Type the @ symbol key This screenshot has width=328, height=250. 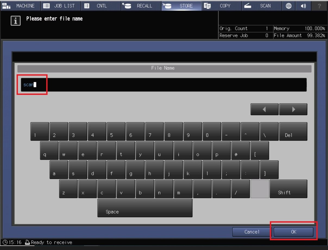pyautogui.click(x=240, y=151)
